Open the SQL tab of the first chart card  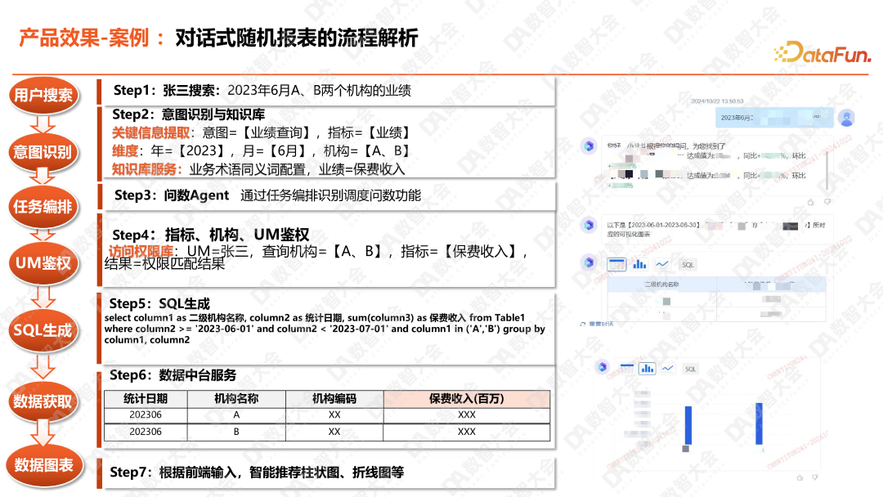pos(688,264)
